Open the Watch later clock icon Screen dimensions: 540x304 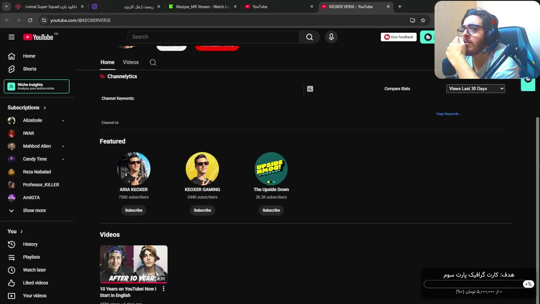click(11, 270)
